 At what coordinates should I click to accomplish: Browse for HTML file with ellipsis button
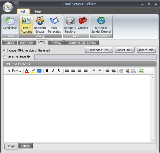click(x=154, y=57)
